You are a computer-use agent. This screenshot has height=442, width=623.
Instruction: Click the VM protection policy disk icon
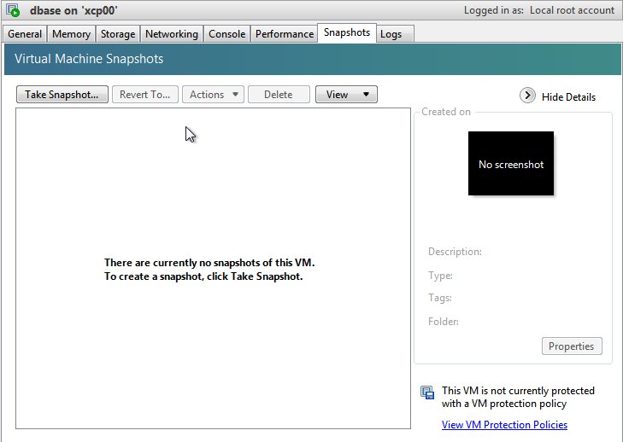click(x=427, y=393)
